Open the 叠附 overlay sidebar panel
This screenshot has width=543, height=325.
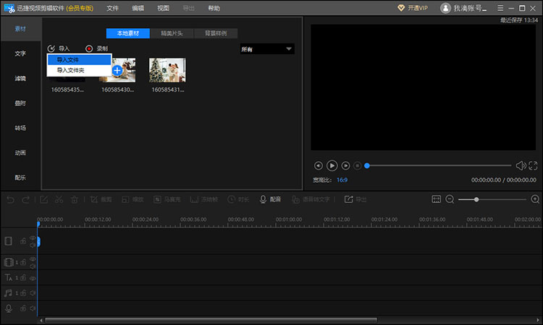(x=20, y=103)
